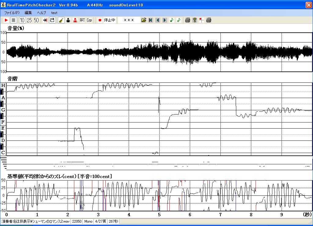Click the red square record indicator icon
Image resolution: width=313 pixels, height=226 pixels.
coord(100,20)
